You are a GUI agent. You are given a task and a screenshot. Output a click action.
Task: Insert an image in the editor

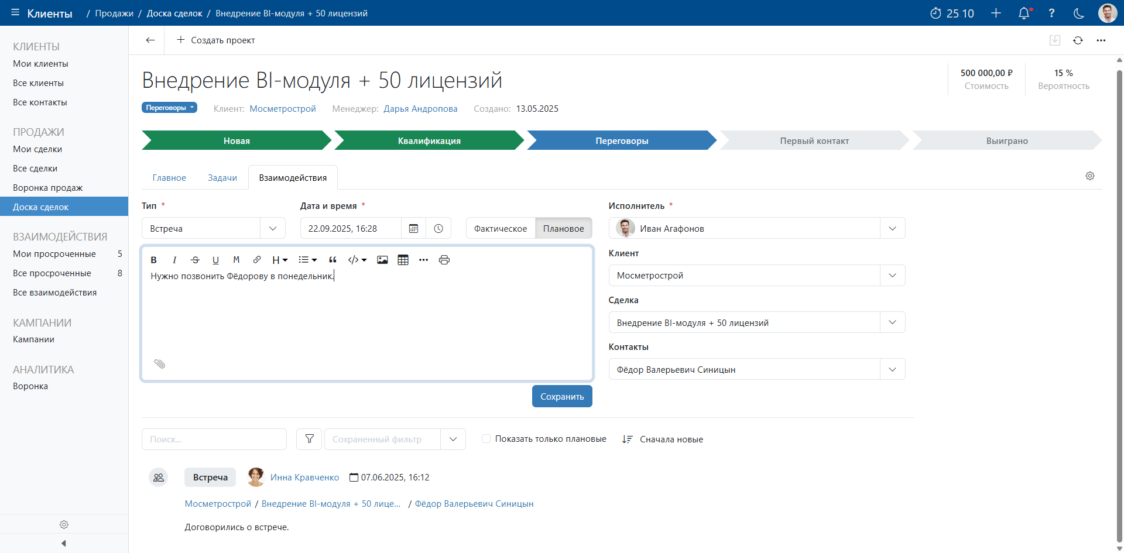coord(382,260)
